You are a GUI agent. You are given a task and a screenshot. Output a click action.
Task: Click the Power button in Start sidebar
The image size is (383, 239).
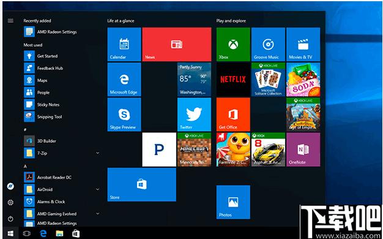click(10, 219)
